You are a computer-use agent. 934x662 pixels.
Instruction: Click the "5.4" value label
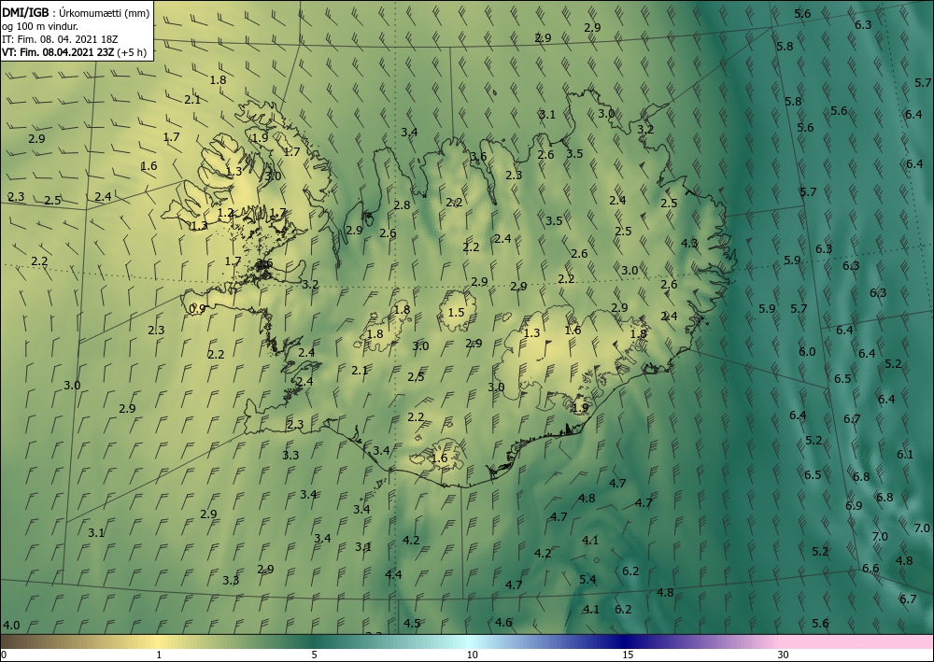coord(587,579)
